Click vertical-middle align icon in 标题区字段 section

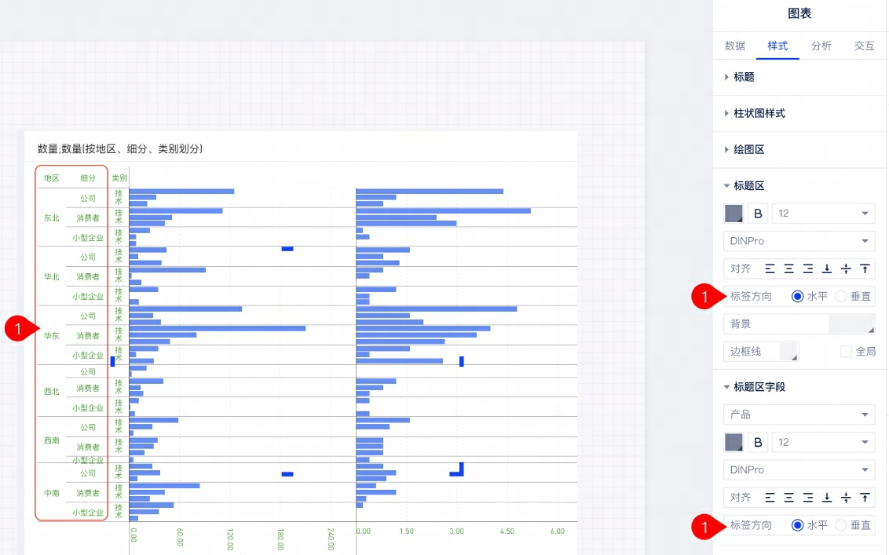coord(846,497)
